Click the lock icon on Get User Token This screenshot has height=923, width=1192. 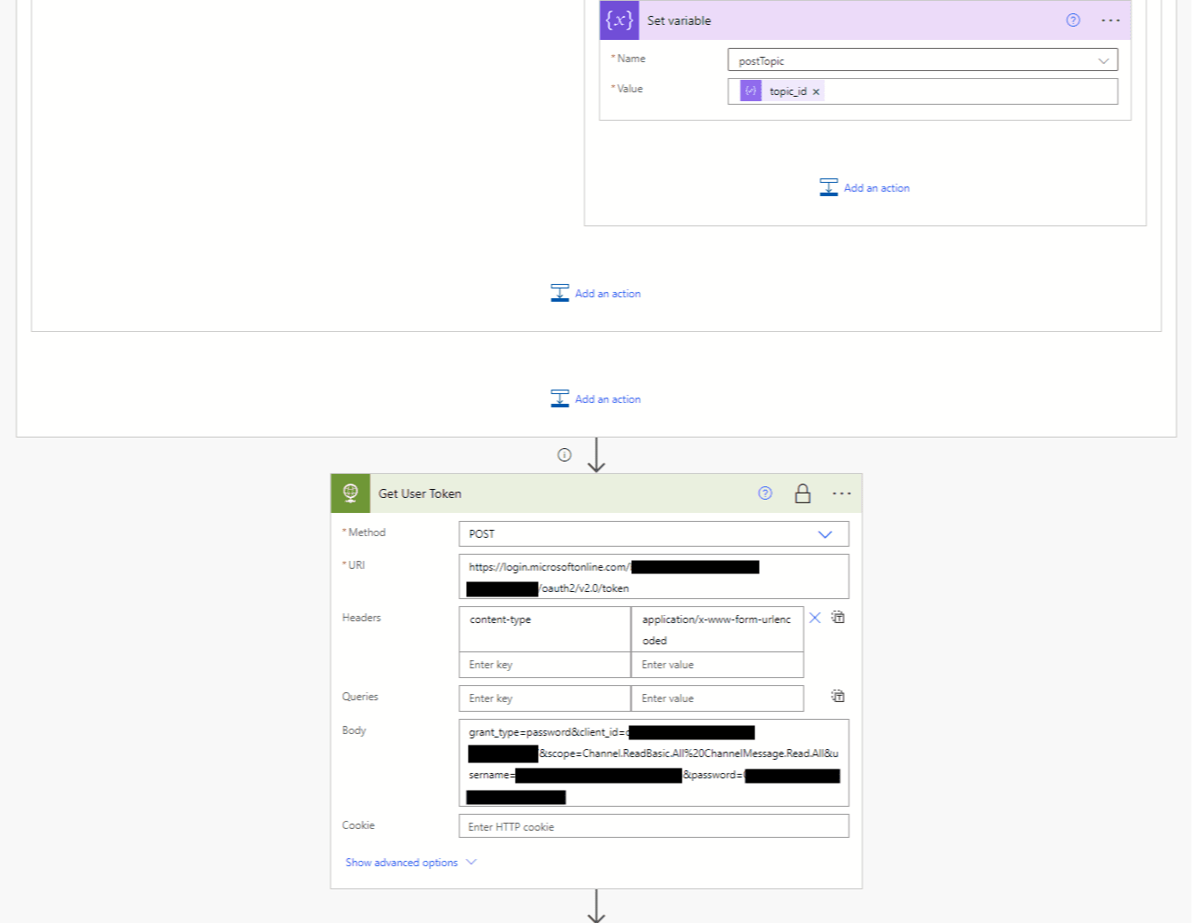[802, 493]
